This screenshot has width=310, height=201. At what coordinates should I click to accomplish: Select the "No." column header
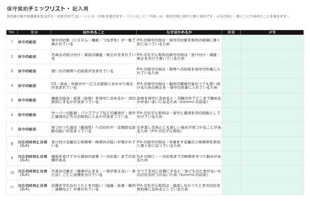click(12, 32)
